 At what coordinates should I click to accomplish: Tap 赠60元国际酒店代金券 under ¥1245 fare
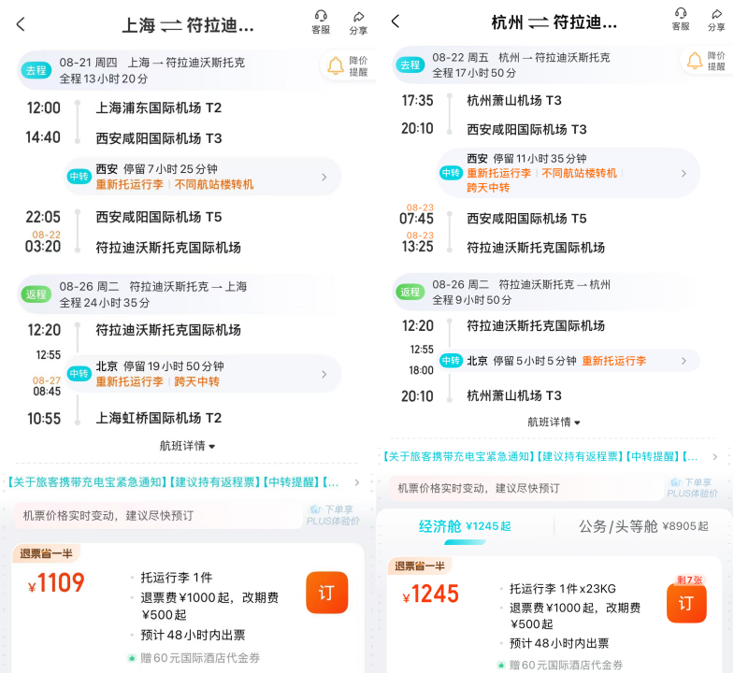coord(560,665)
